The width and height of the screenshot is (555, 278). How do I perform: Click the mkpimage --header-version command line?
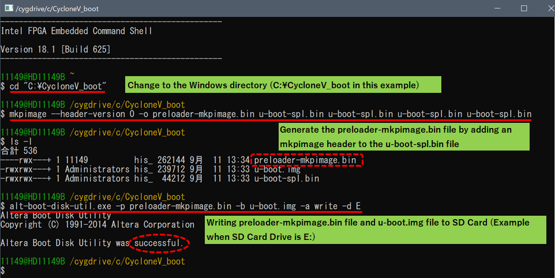[x=271, y=114]
